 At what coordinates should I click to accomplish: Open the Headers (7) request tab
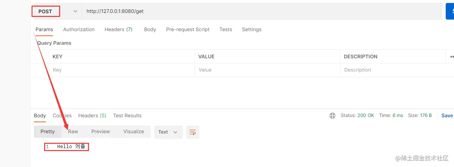[x=118, y=29]
